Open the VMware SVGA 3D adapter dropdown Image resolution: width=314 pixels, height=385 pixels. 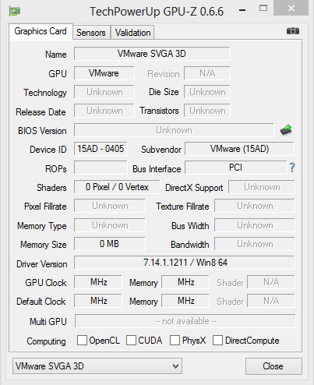click(97, 366)
